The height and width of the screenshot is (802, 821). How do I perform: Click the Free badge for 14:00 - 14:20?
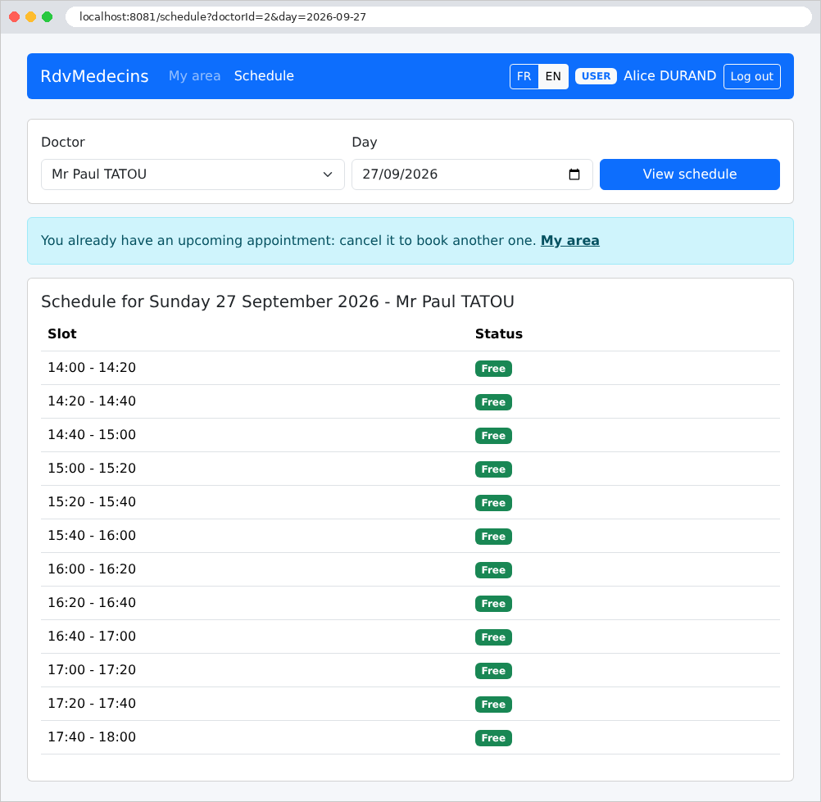(492, 369)
